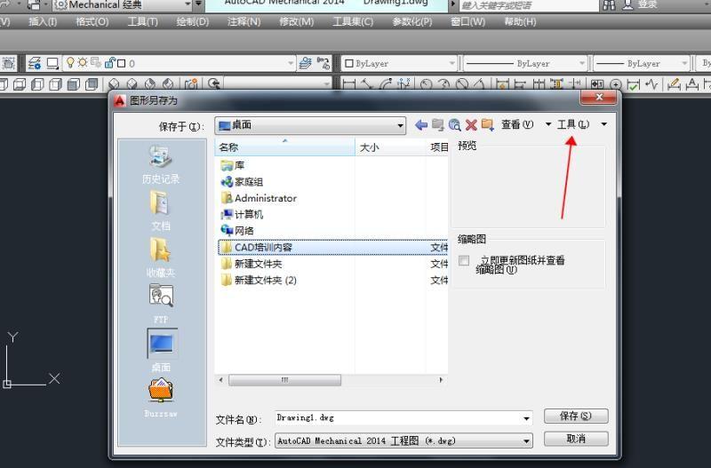Select 网络 in file list
This screenshot has height=468, width=711.
(237, 231)
